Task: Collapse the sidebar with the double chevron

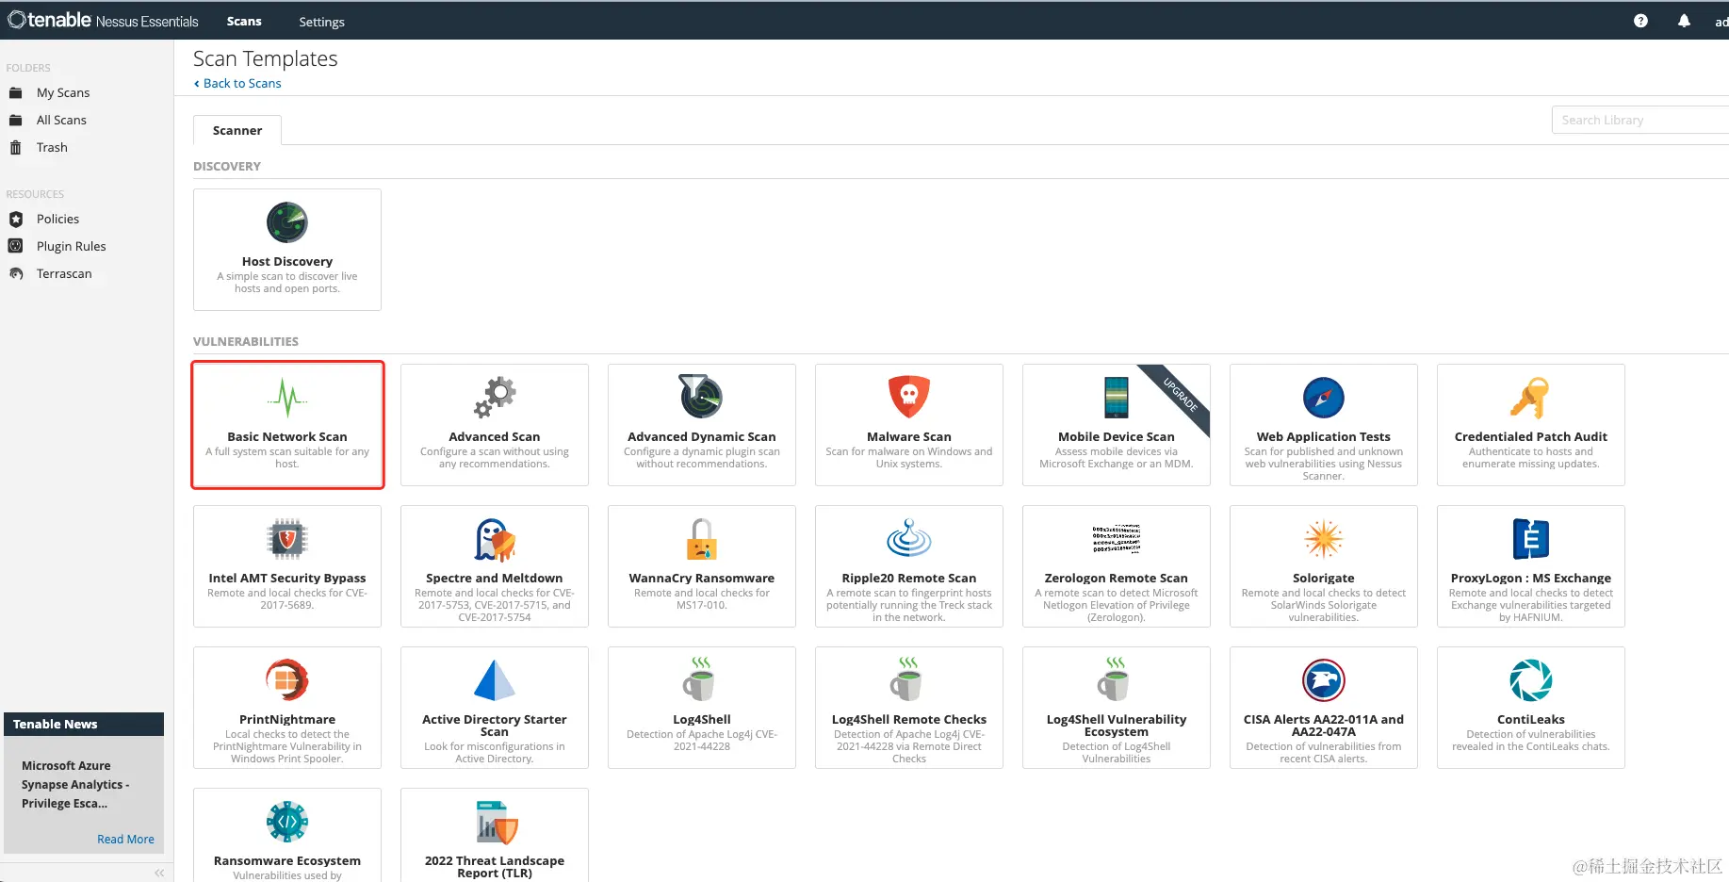Action: pyautogui.click(x=159, y=873)
